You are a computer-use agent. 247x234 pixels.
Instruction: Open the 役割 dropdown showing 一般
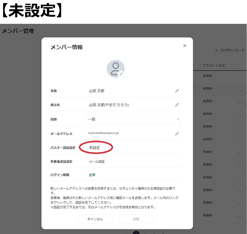(x=133, y=119)
